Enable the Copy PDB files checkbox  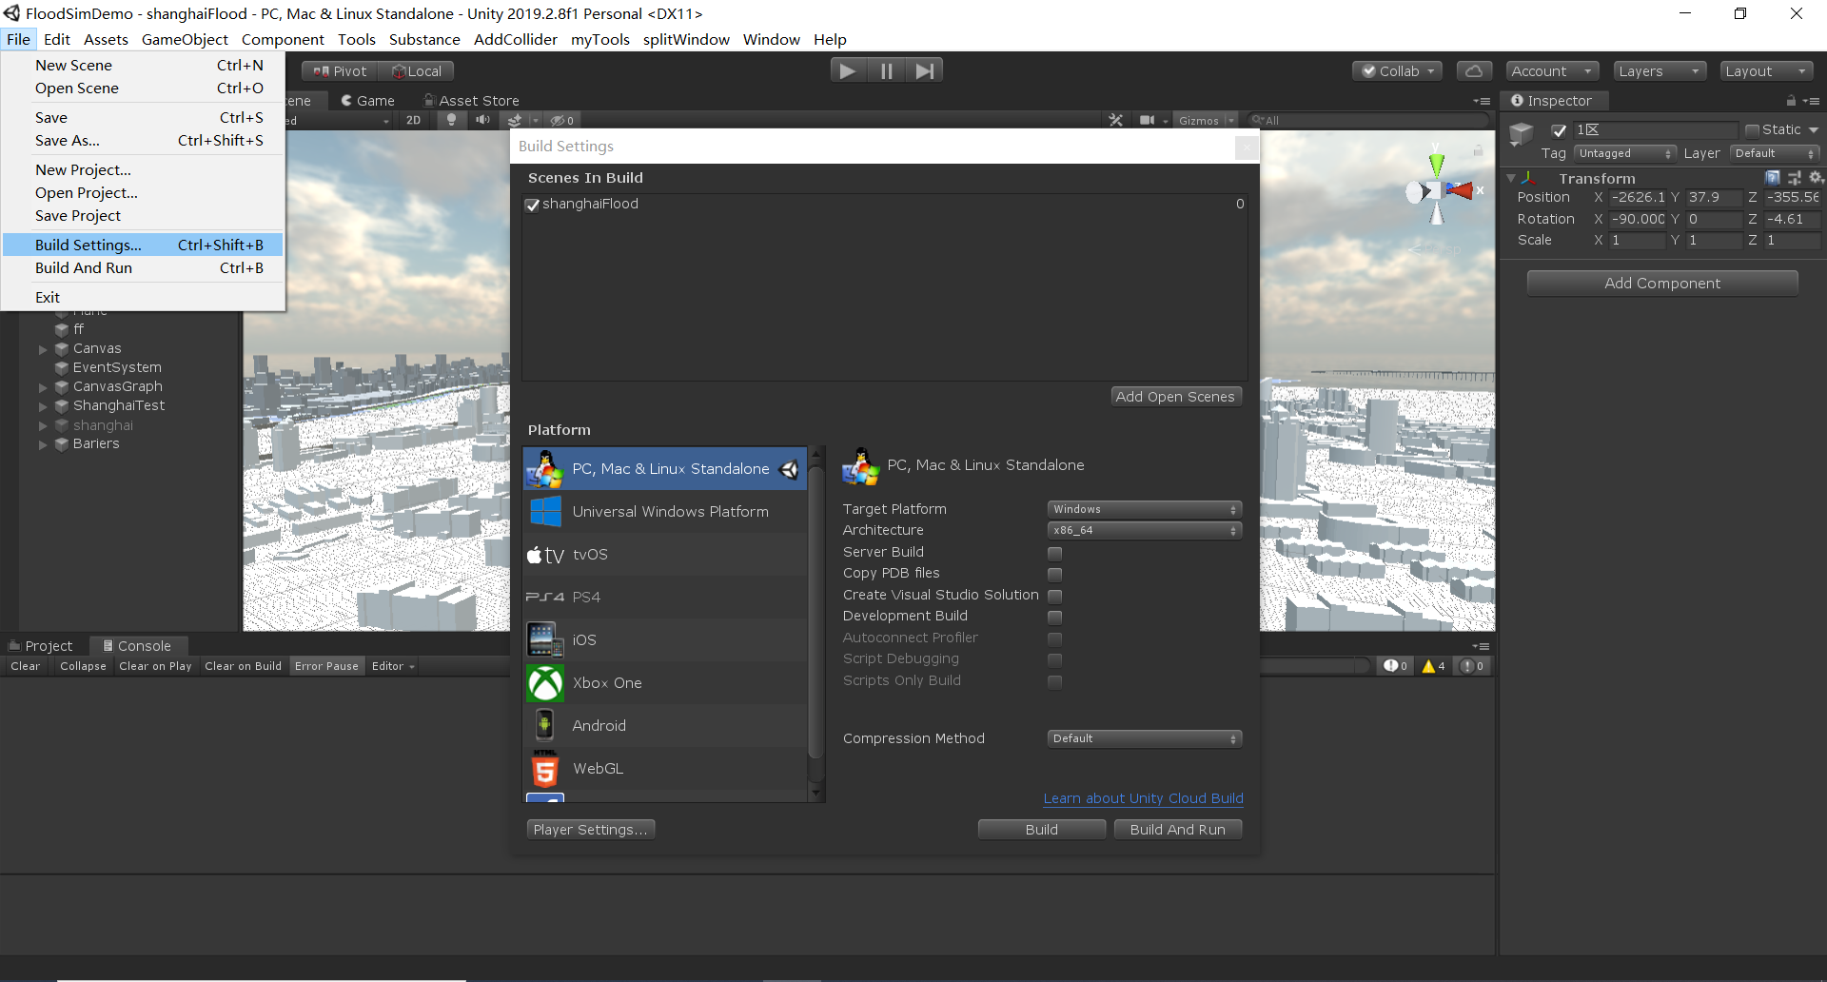pyautogui.click(x=1054, y=574)
